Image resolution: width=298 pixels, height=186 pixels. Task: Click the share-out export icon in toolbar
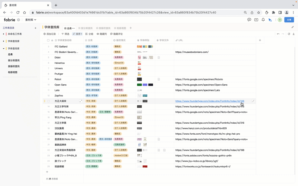(x=289, y=34)
